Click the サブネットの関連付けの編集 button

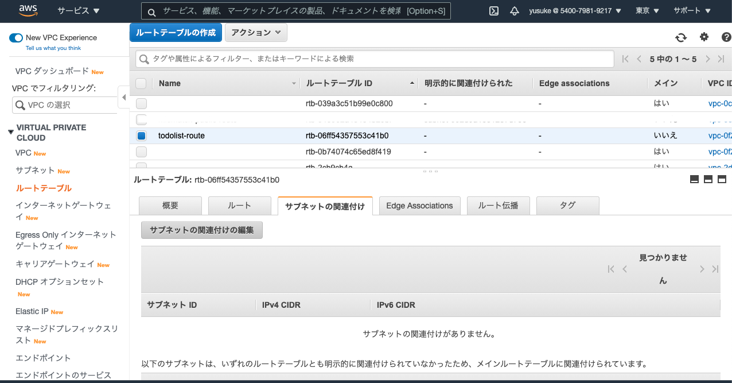tap(201, 230)
